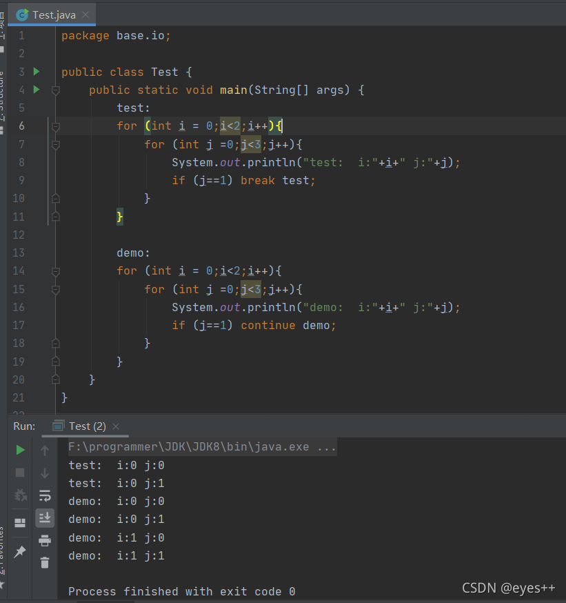Click the println call on line 16
Screen dimensions: 566x603
pos(316,308)
